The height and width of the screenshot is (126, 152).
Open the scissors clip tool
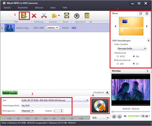coord(44,15)
